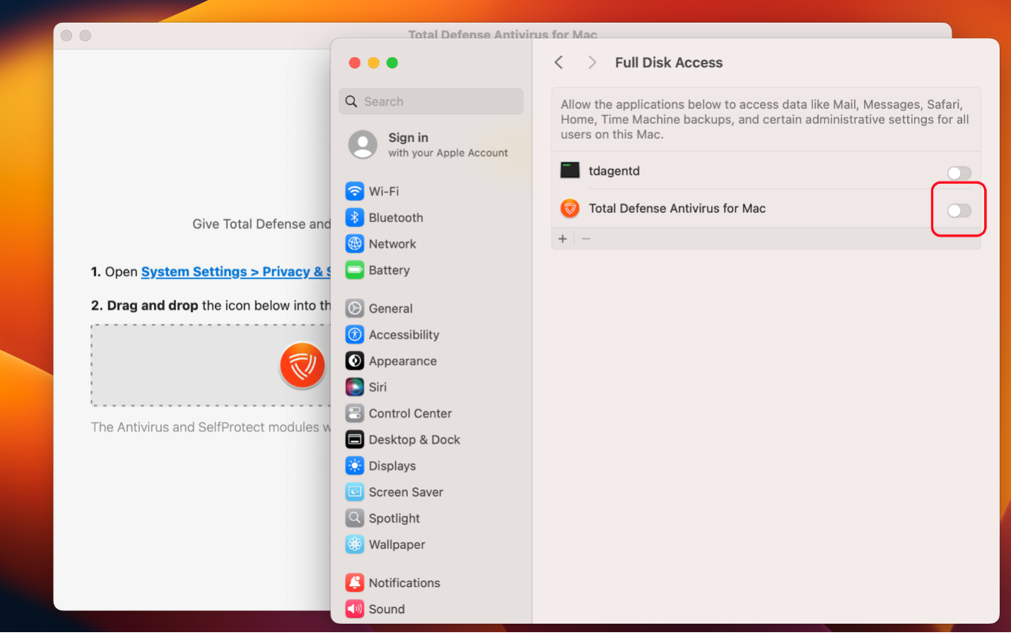Click the Full Disk Access description text
This screenshot has height=635, width=1011.
click(765, 120)
